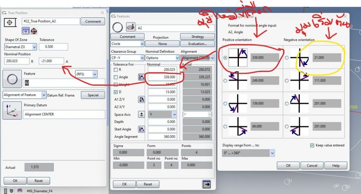
Task: Click the Primary Datum coordinate axes icon
Action: pos(12,111)
